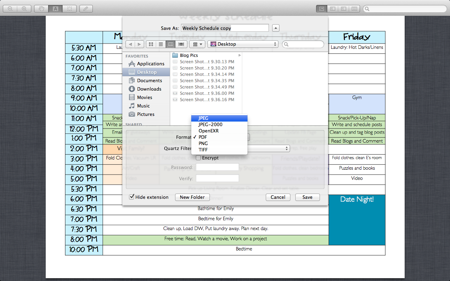Open Applications in the Favorites sidebar

(x=146, y=64)
